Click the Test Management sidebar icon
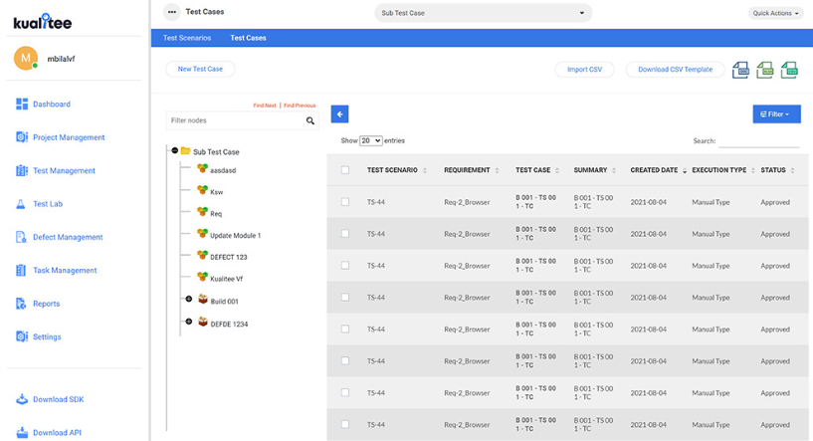 point(22,170)
